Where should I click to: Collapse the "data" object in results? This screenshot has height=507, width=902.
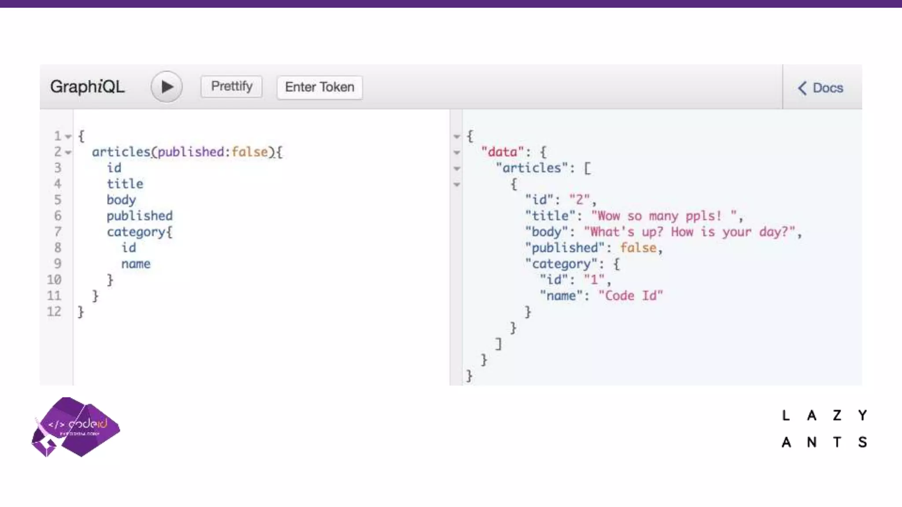457,153
